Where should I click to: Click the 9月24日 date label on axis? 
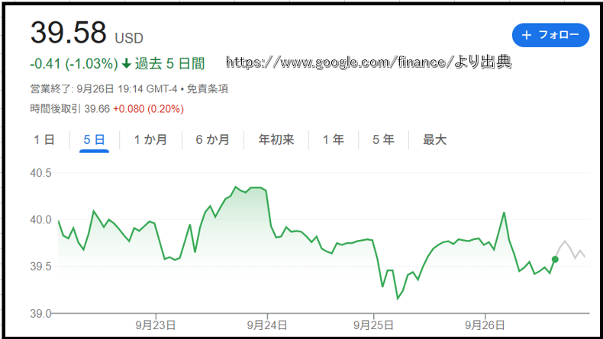(266, 324)
